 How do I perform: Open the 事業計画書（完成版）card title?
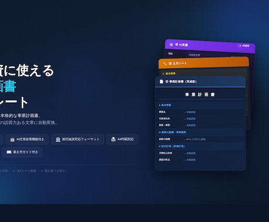click(x=181, y=82)
